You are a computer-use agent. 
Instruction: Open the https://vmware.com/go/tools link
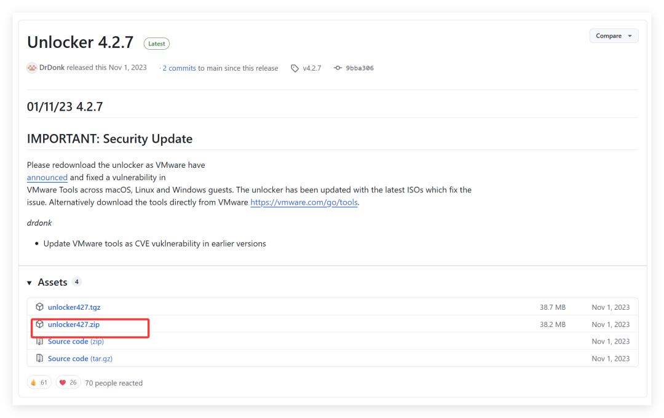(x=304, y=202)
